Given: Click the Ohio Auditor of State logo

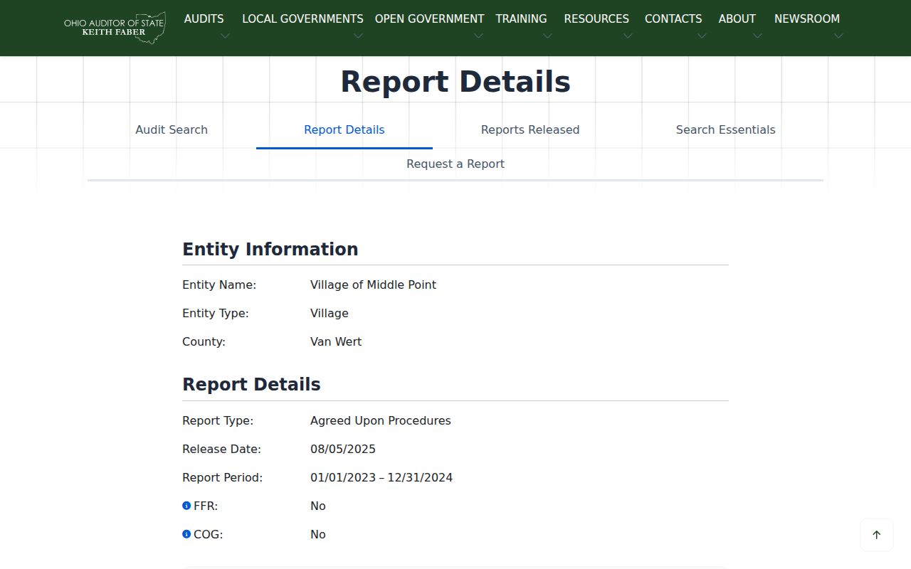Looking at the screenshot, I should point(115,28).
